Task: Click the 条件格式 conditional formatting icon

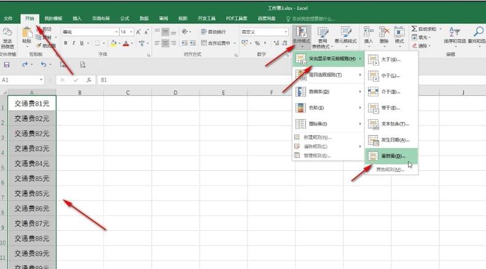Action: (301, 34)
